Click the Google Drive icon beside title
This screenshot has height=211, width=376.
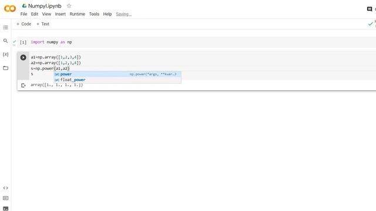[24, 5]
